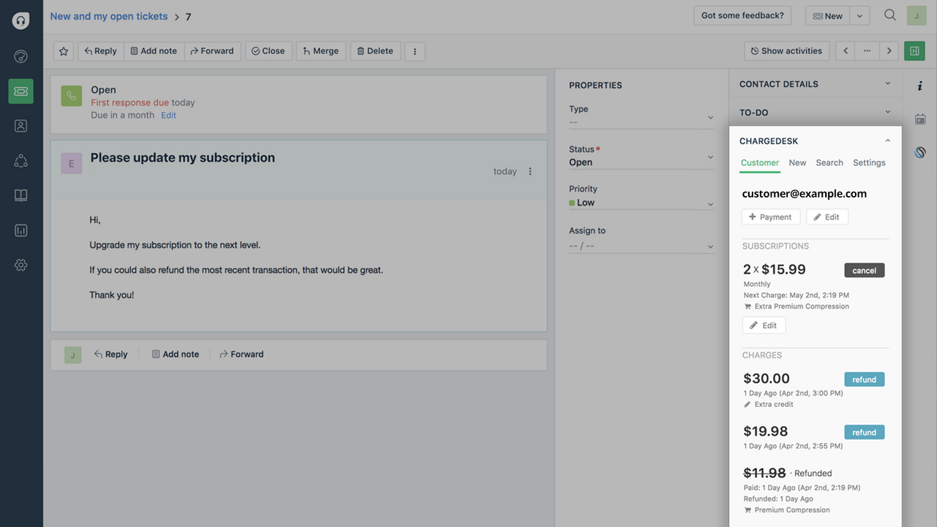The width and height of the screenshot is (937, 527).
Task: Click the Low priority green indicator
Action: click(572, 203)
